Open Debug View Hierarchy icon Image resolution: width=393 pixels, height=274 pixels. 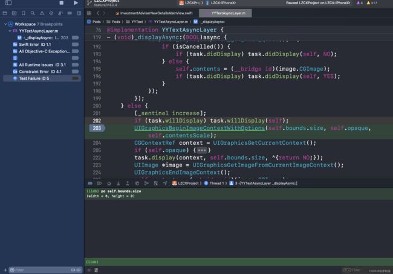(x=137, y=183)
